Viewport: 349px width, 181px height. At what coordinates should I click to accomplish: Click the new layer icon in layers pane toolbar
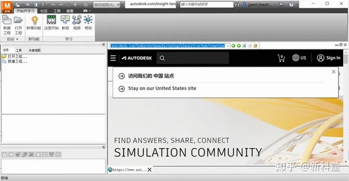[x=4, y=154]
